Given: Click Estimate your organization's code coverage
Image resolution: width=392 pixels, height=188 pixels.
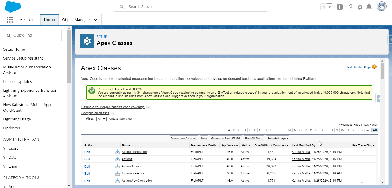Looking at the screenshot, I should click(113, 107).
